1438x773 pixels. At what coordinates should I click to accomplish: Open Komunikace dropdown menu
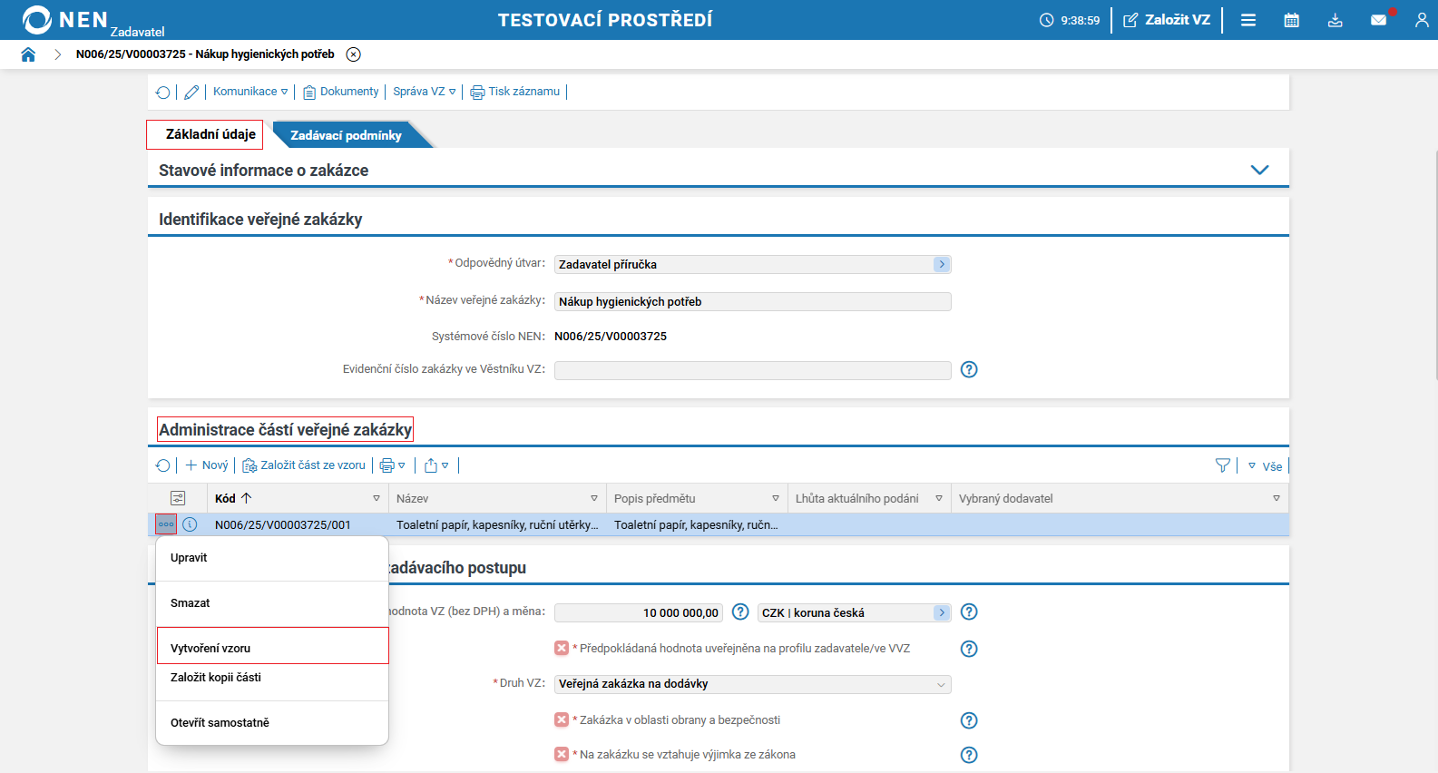point(250,92)
